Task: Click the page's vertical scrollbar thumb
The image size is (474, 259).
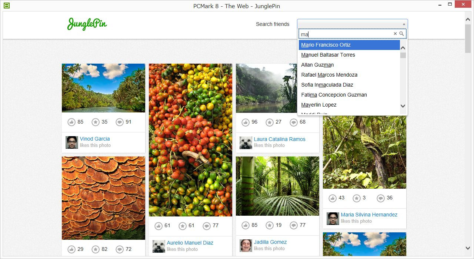Action: click(x=468, y=39)
